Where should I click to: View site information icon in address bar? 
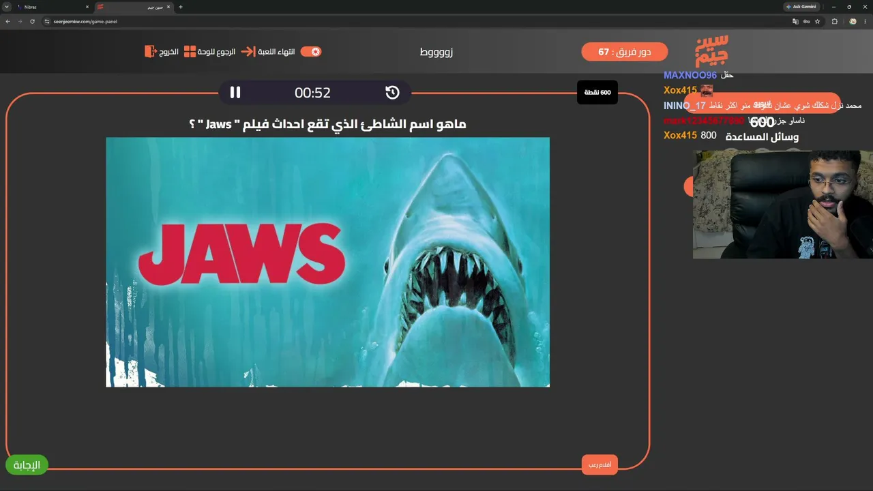click(x=47, y=21)
